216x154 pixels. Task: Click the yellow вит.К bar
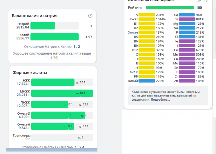[x=147, y=72]
